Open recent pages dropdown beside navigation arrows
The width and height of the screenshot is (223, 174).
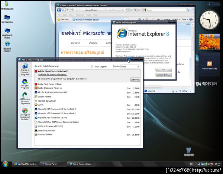tap(68, 10)
